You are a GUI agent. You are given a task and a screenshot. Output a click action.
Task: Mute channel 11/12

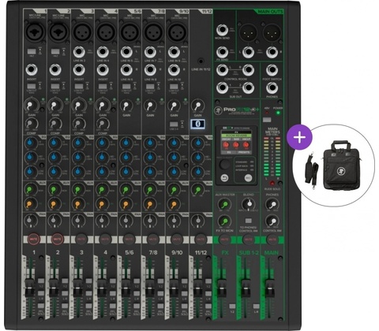pyautogui.click(x=201, y=240)
